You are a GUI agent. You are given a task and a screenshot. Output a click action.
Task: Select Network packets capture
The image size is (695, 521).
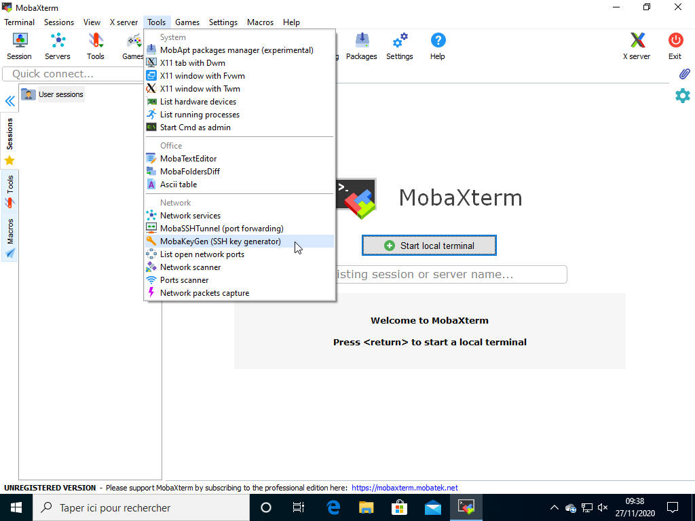240,293
